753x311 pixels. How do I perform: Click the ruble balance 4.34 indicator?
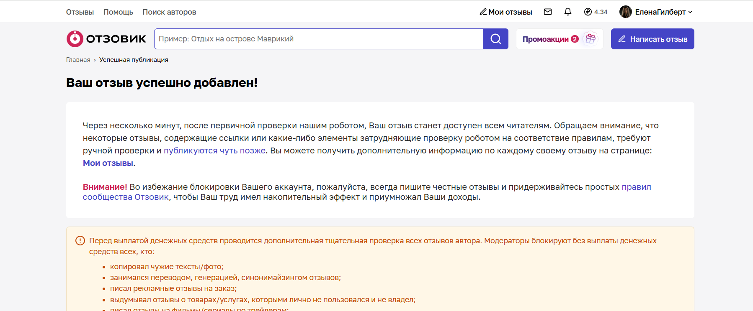[596, 12]
